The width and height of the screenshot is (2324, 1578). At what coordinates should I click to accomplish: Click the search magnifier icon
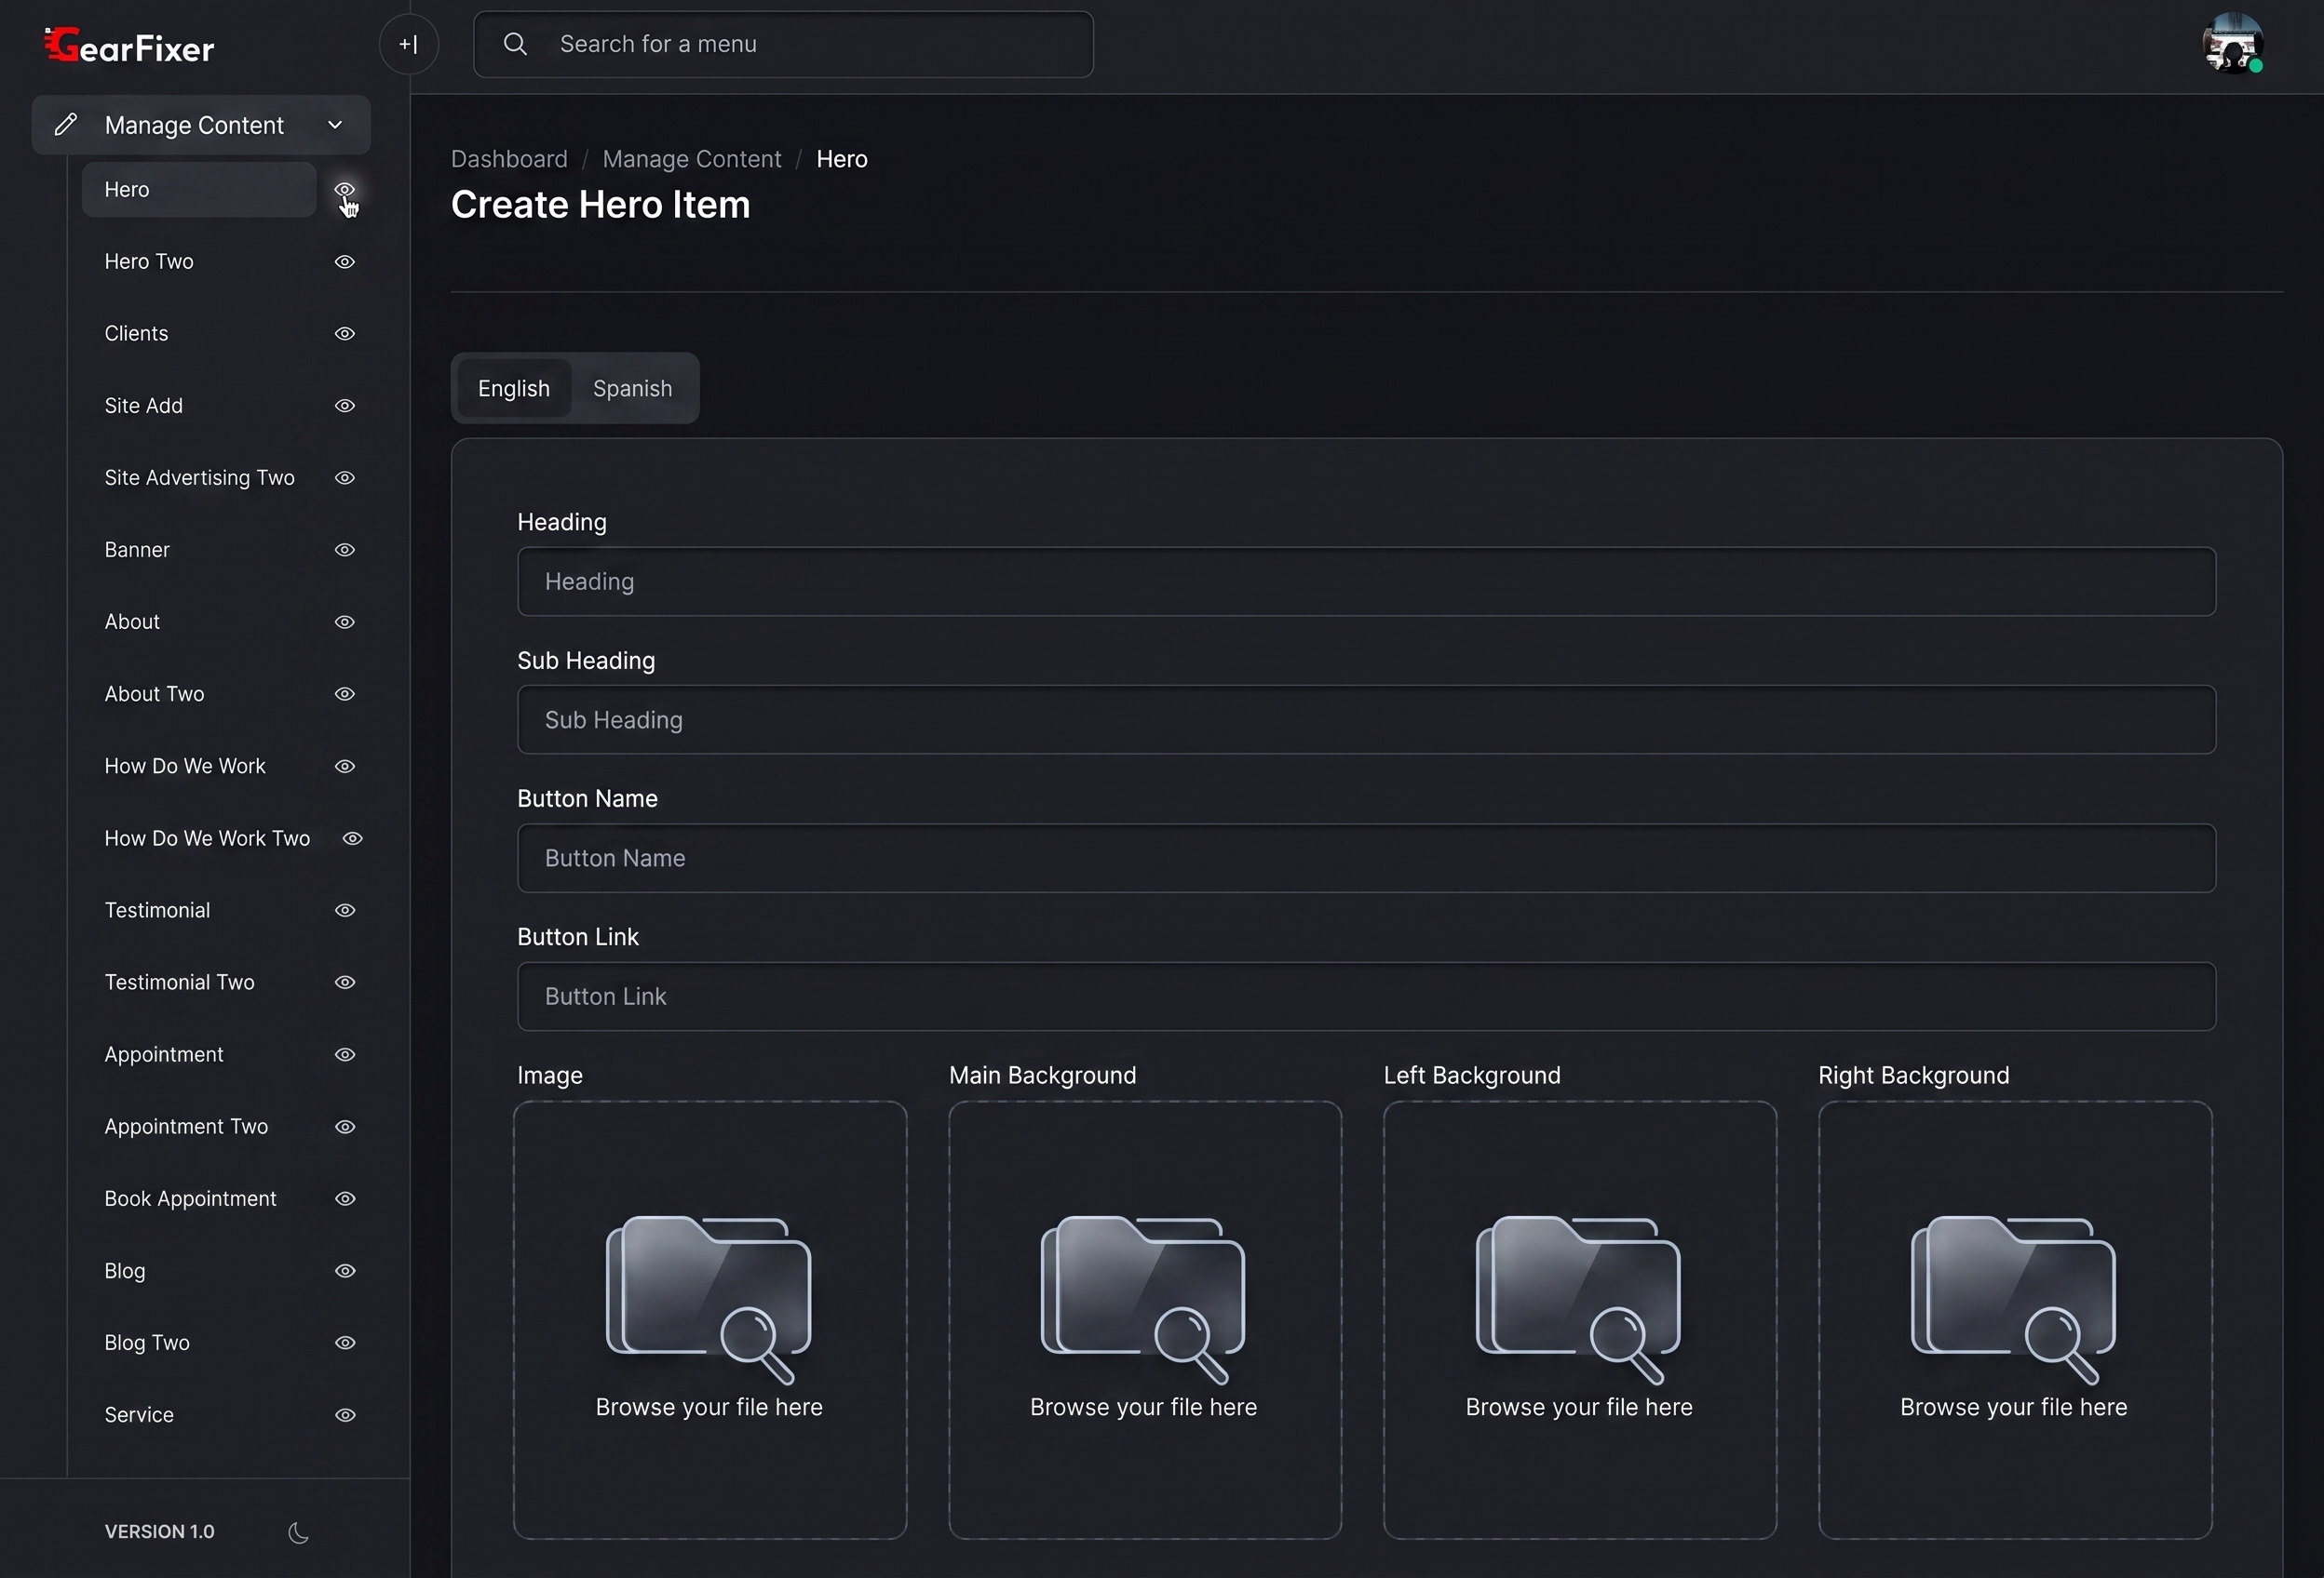click(515, 44)
